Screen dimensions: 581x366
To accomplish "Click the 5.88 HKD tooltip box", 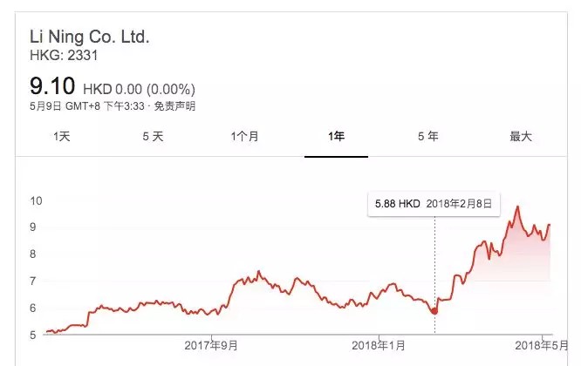I will (x=434, y=204).
